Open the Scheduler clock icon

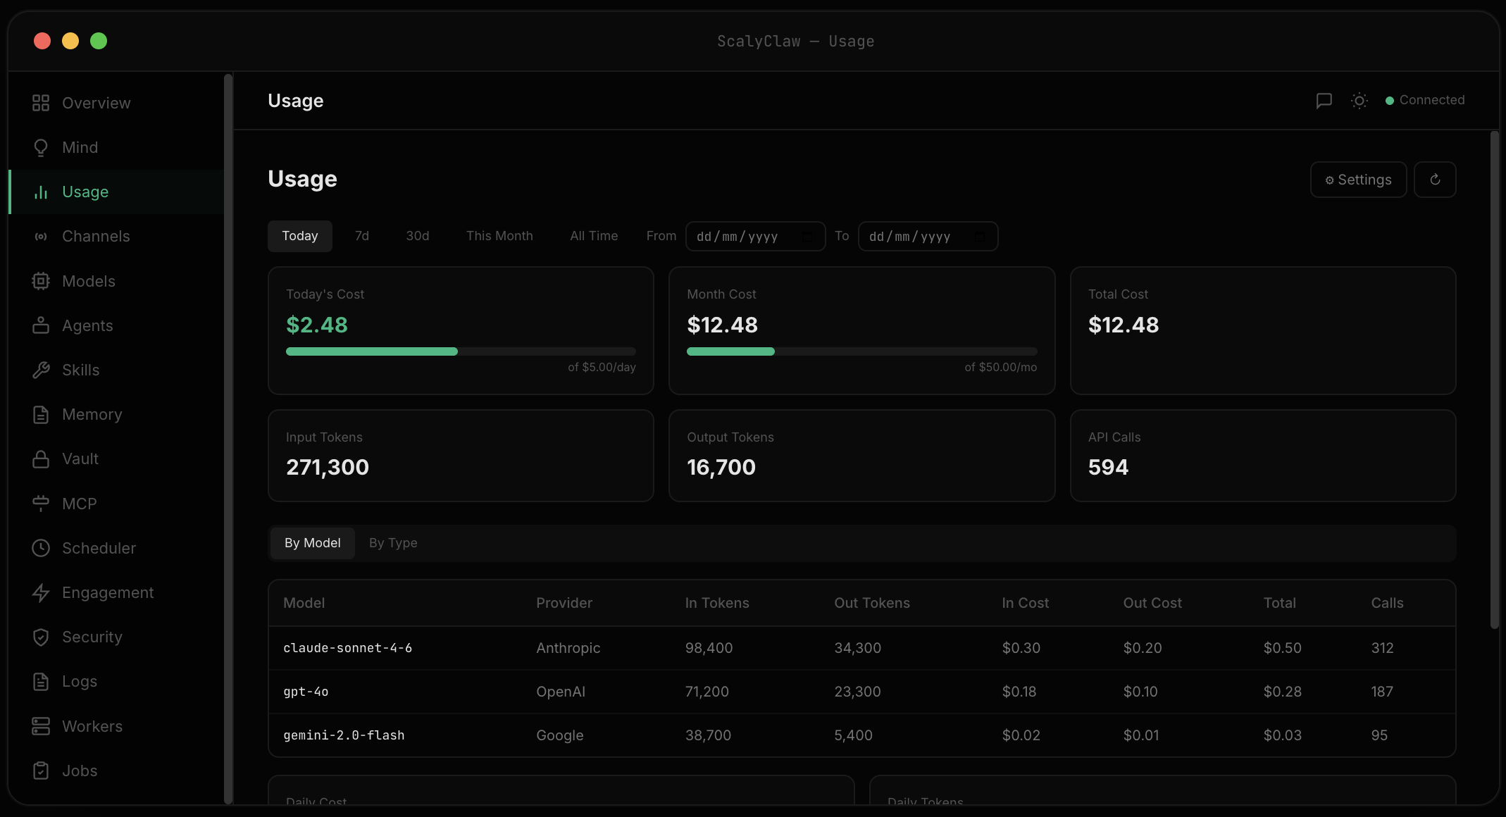(x=41, y=548)
